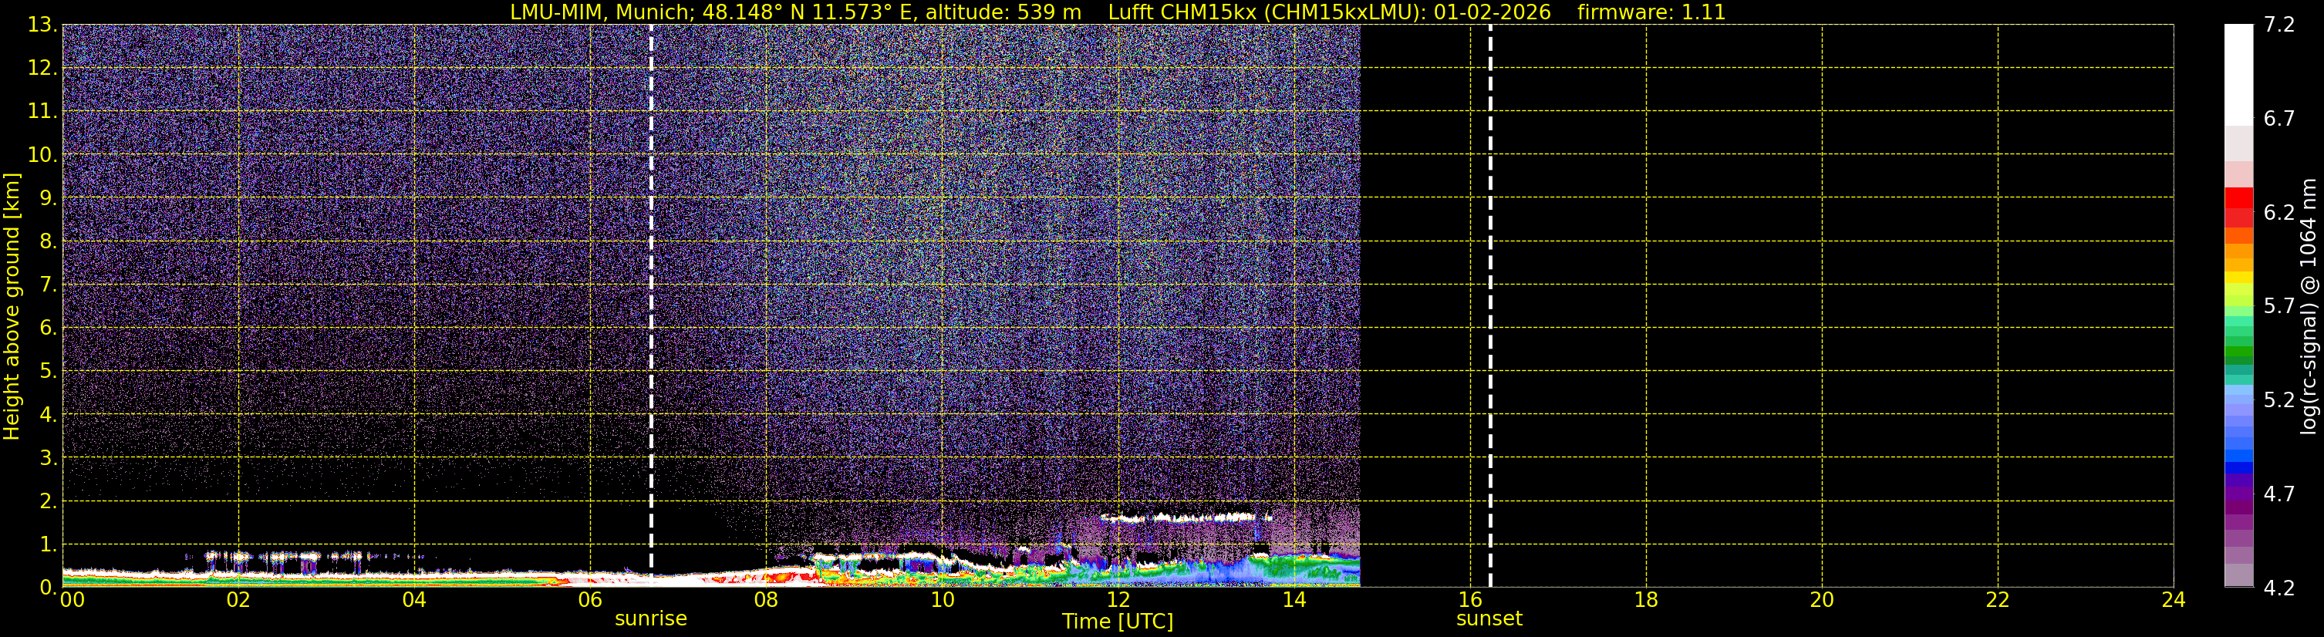Click the '13.' height tick label

pos(42,25)
